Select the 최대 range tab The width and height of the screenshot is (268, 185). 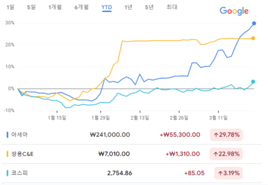(x=172, y=7)
